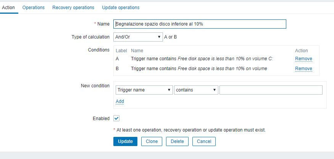
Task: Remove condition A for volume C:
Action: pos(303,59)
